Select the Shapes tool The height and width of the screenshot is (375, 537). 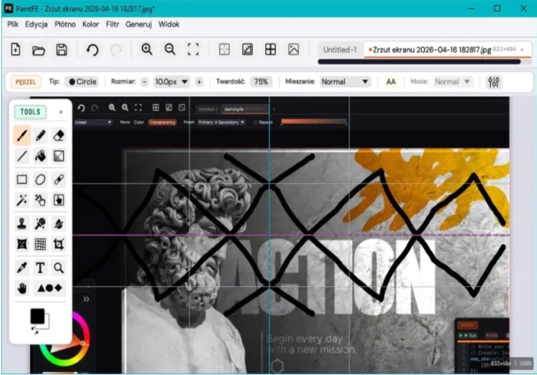pos(49,288)
